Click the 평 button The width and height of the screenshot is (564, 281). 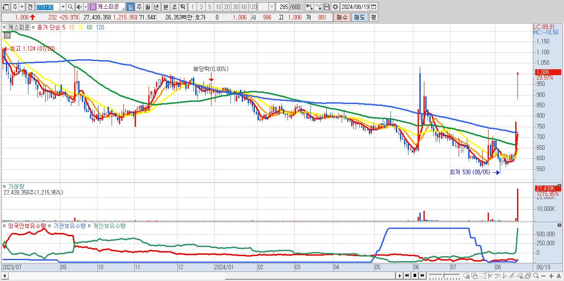tap(373, 17)
